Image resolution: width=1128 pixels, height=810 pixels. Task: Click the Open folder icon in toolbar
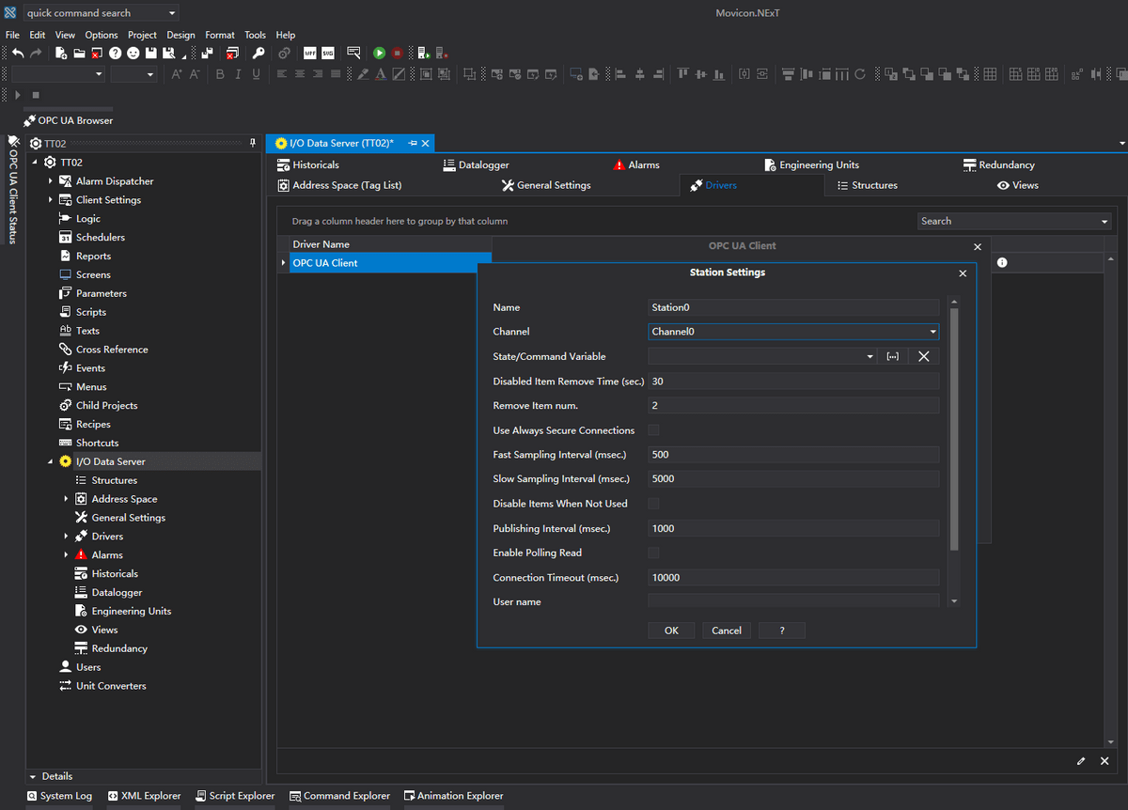click(80, 54)
